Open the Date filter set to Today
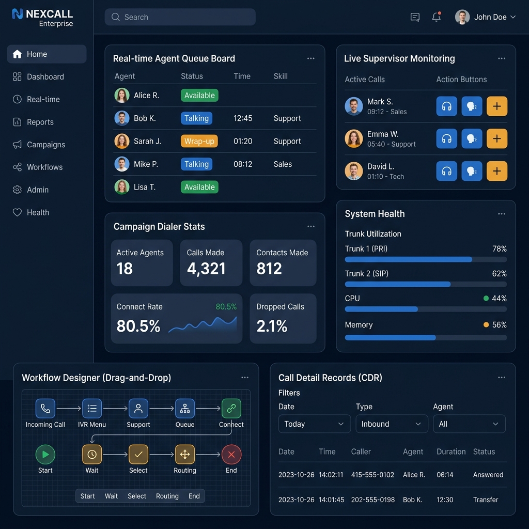Image resolution: width=529 pixels, height=529 pixels. pos(315,424)
